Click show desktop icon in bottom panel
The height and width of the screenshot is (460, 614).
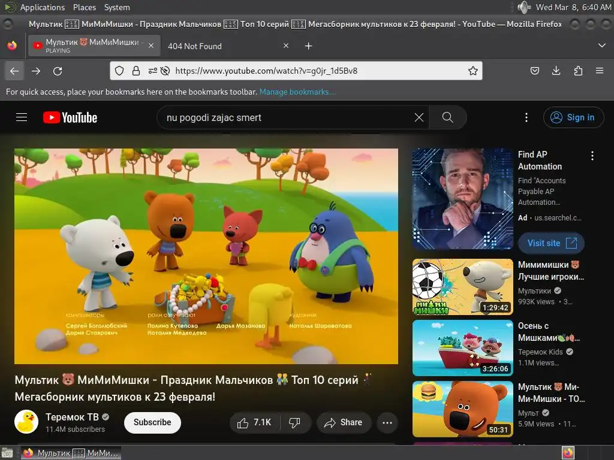point(7,453)
